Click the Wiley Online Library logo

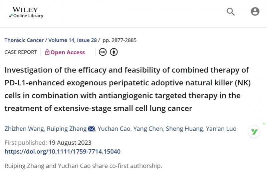(x=26, y=12)
